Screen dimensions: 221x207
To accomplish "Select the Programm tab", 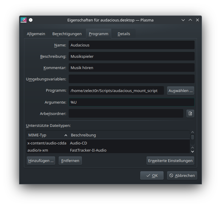I will click(99, 34).
